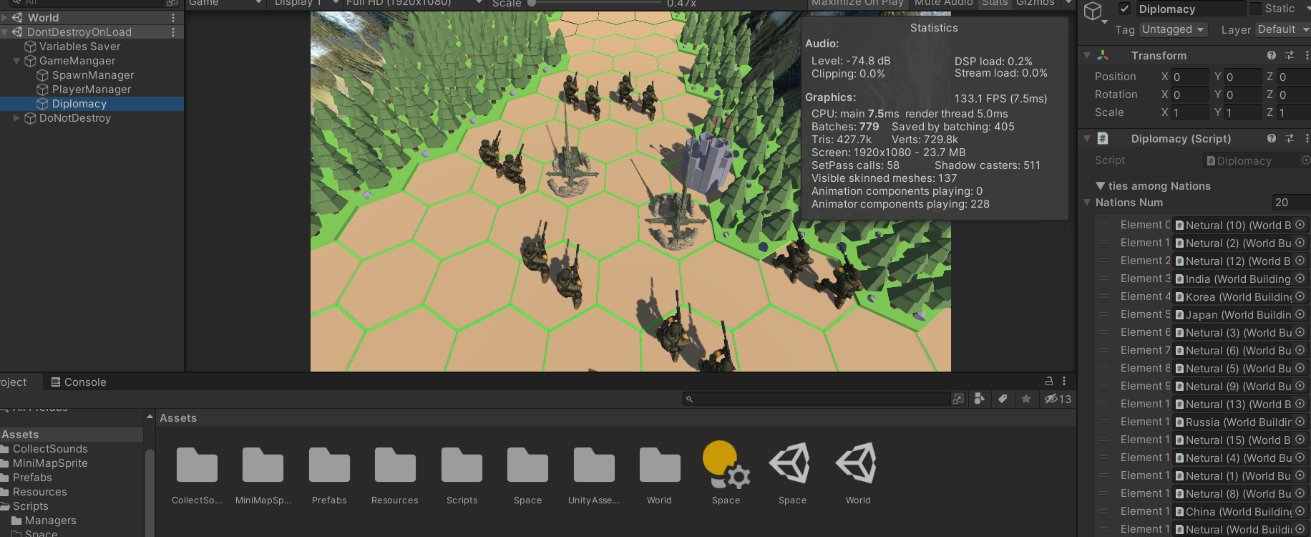Collapse DontDestroyOnLoad scene
The image size is (1311, 537).
click(x=4, y=32)
